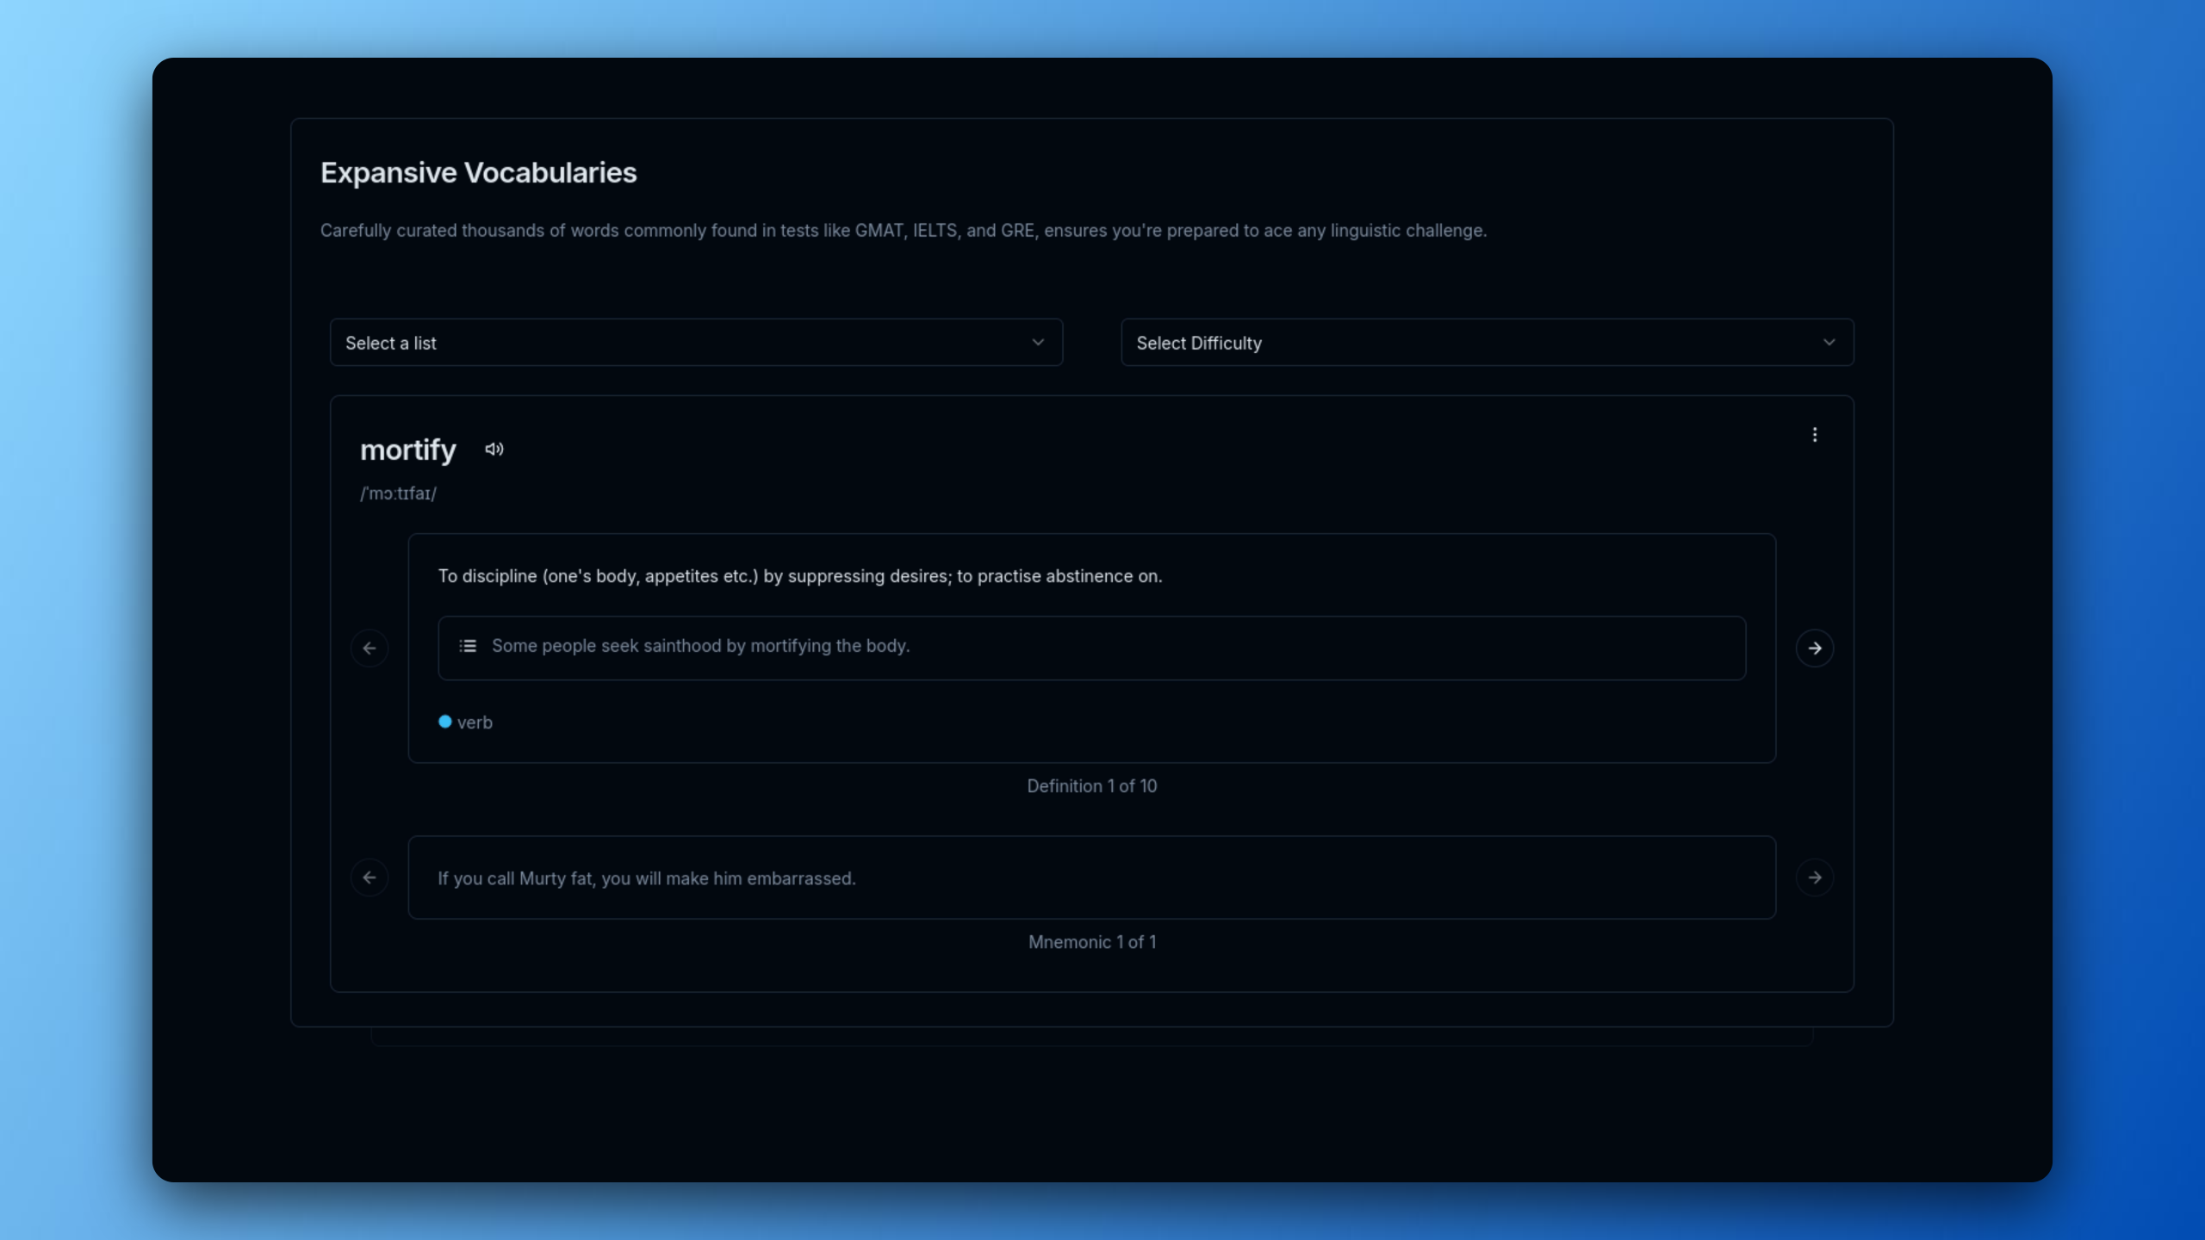Open the Select a list dropdown
The width and height of the screenshot is (2205, 1240).
[x=694, y=343]
